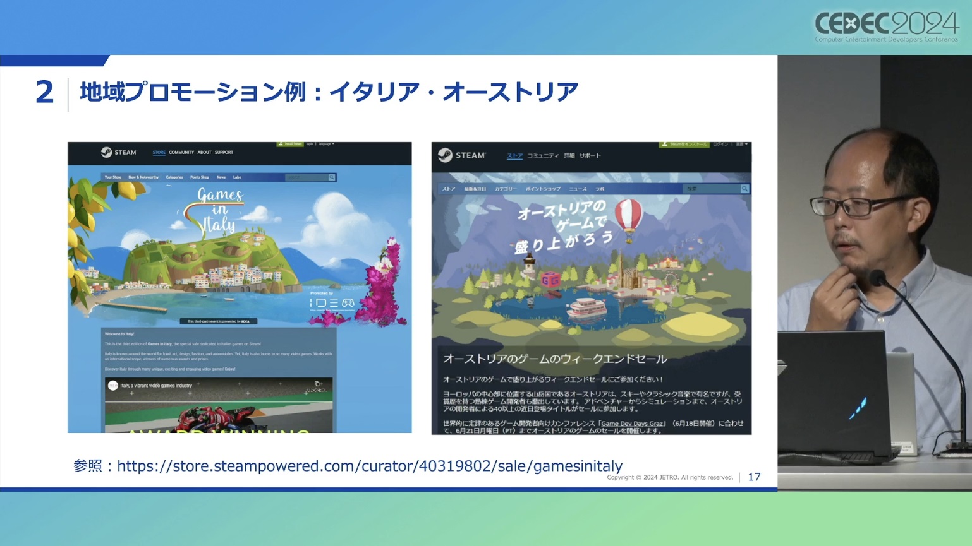Image resolution: width=972 pixels, height=546 pixels.
Task: Click the slide page number 17
Action: [x=754, y=477]
